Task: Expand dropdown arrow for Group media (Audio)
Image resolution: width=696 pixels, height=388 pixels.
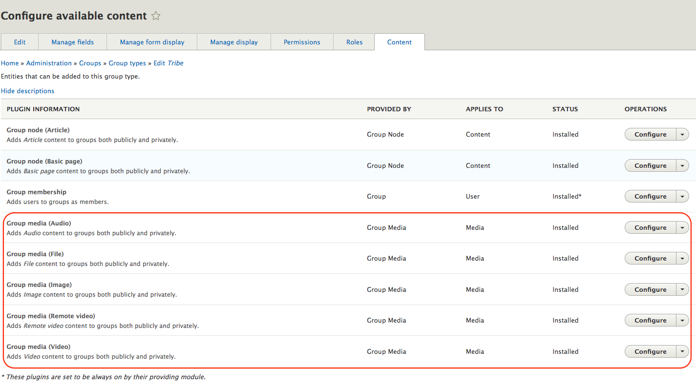Action: coord(682,227)
